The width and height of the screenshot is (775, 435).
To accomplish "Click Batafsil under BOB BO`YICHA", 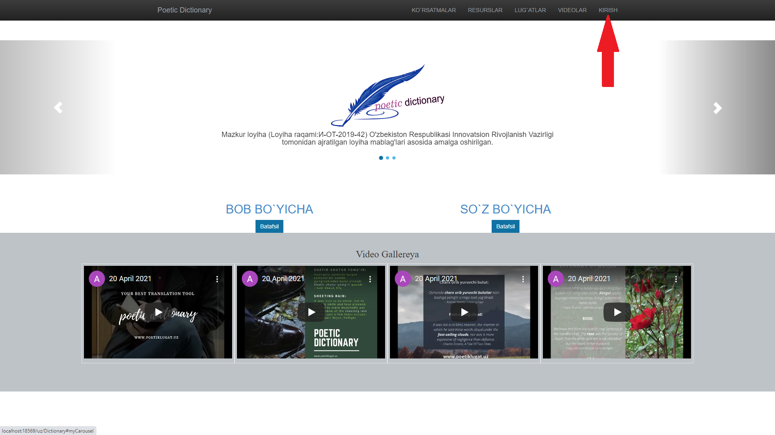I will tap(269, 226).
